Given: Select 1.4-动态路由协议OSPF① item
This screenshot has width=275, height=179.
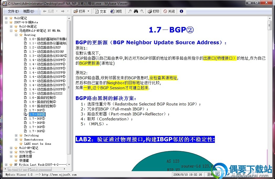Looking at the screenshot, I should 47,60.
